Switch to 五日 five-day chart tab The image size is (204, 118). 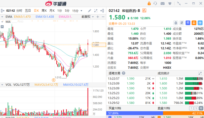28,11
